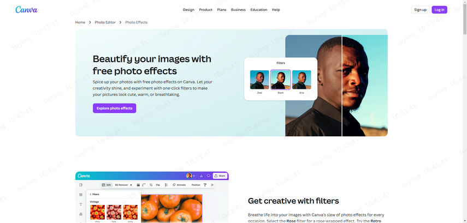Click the paint roller icon in editor toolbar
This screenshot has height=223, width=467.
point(205,185)
